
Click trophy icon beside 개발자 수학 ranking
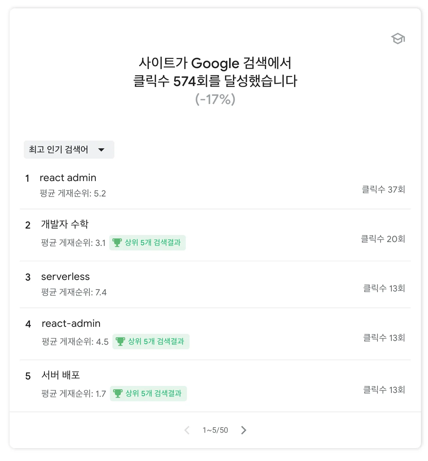coord(117,243)
